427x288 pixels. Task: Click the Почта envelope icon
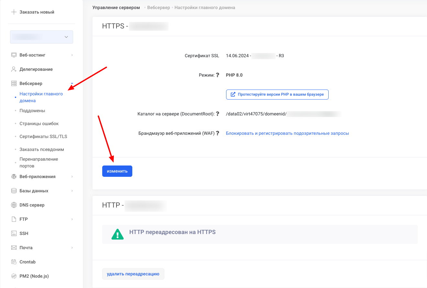tap(14, 248)
